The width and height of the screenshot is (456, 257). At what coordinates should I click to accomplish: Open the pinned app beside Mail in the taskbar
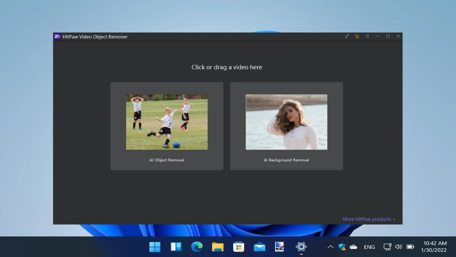click(x=280, y=247)
